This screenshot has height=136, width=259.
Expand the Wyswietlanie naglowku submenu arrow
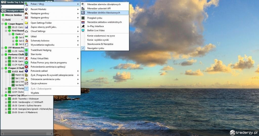point(78,45)
